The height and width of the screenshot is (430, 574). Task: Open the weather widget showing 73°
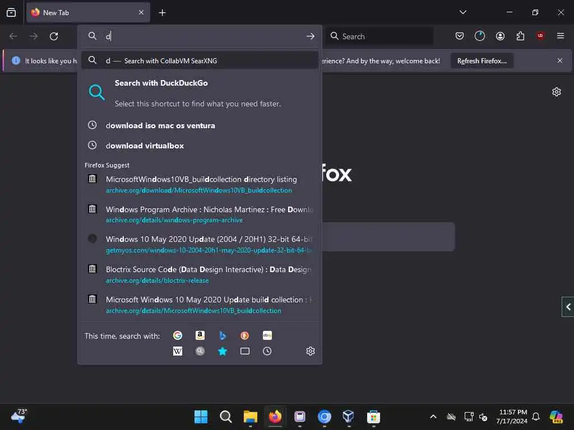pos(19,416)
